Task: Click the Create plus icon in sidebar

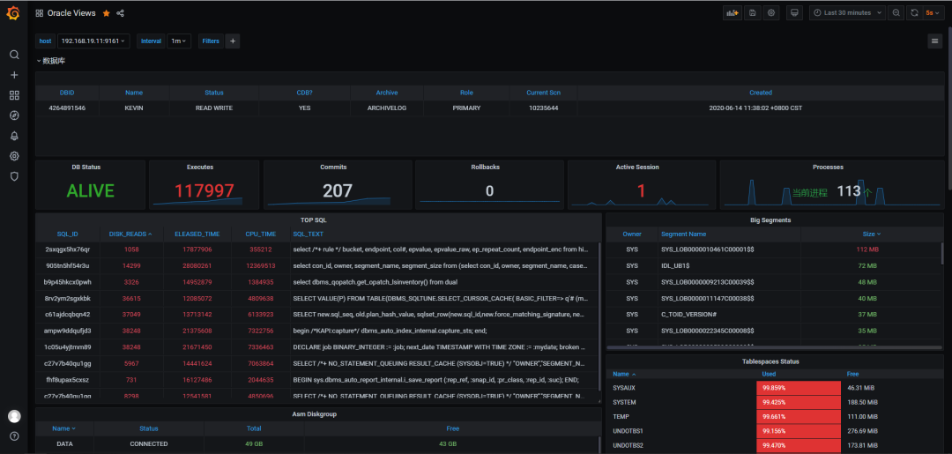Action: coord(14,75)
